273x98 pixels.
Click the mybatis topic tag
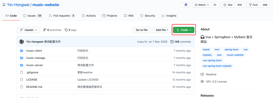(x=207, y=55)
